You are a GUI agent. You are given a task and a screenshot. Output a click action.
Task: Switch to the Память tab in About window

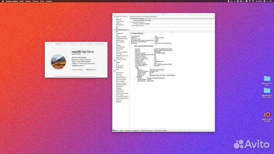point(82,44)
